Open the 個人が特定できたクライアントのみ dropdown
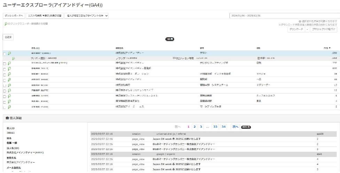340x173 pixels. click(x=87, y=16)
